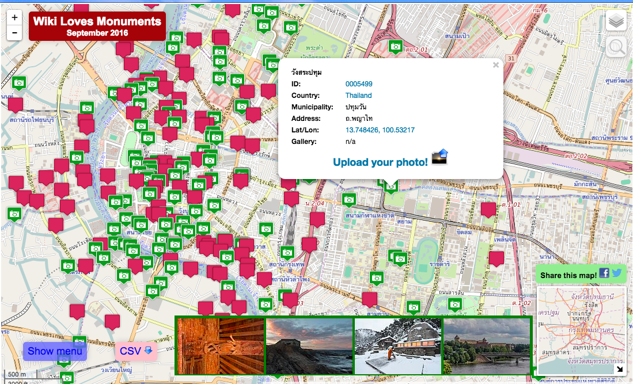
Task: Open monument ID 0005499 link
Action: [358, 84]
